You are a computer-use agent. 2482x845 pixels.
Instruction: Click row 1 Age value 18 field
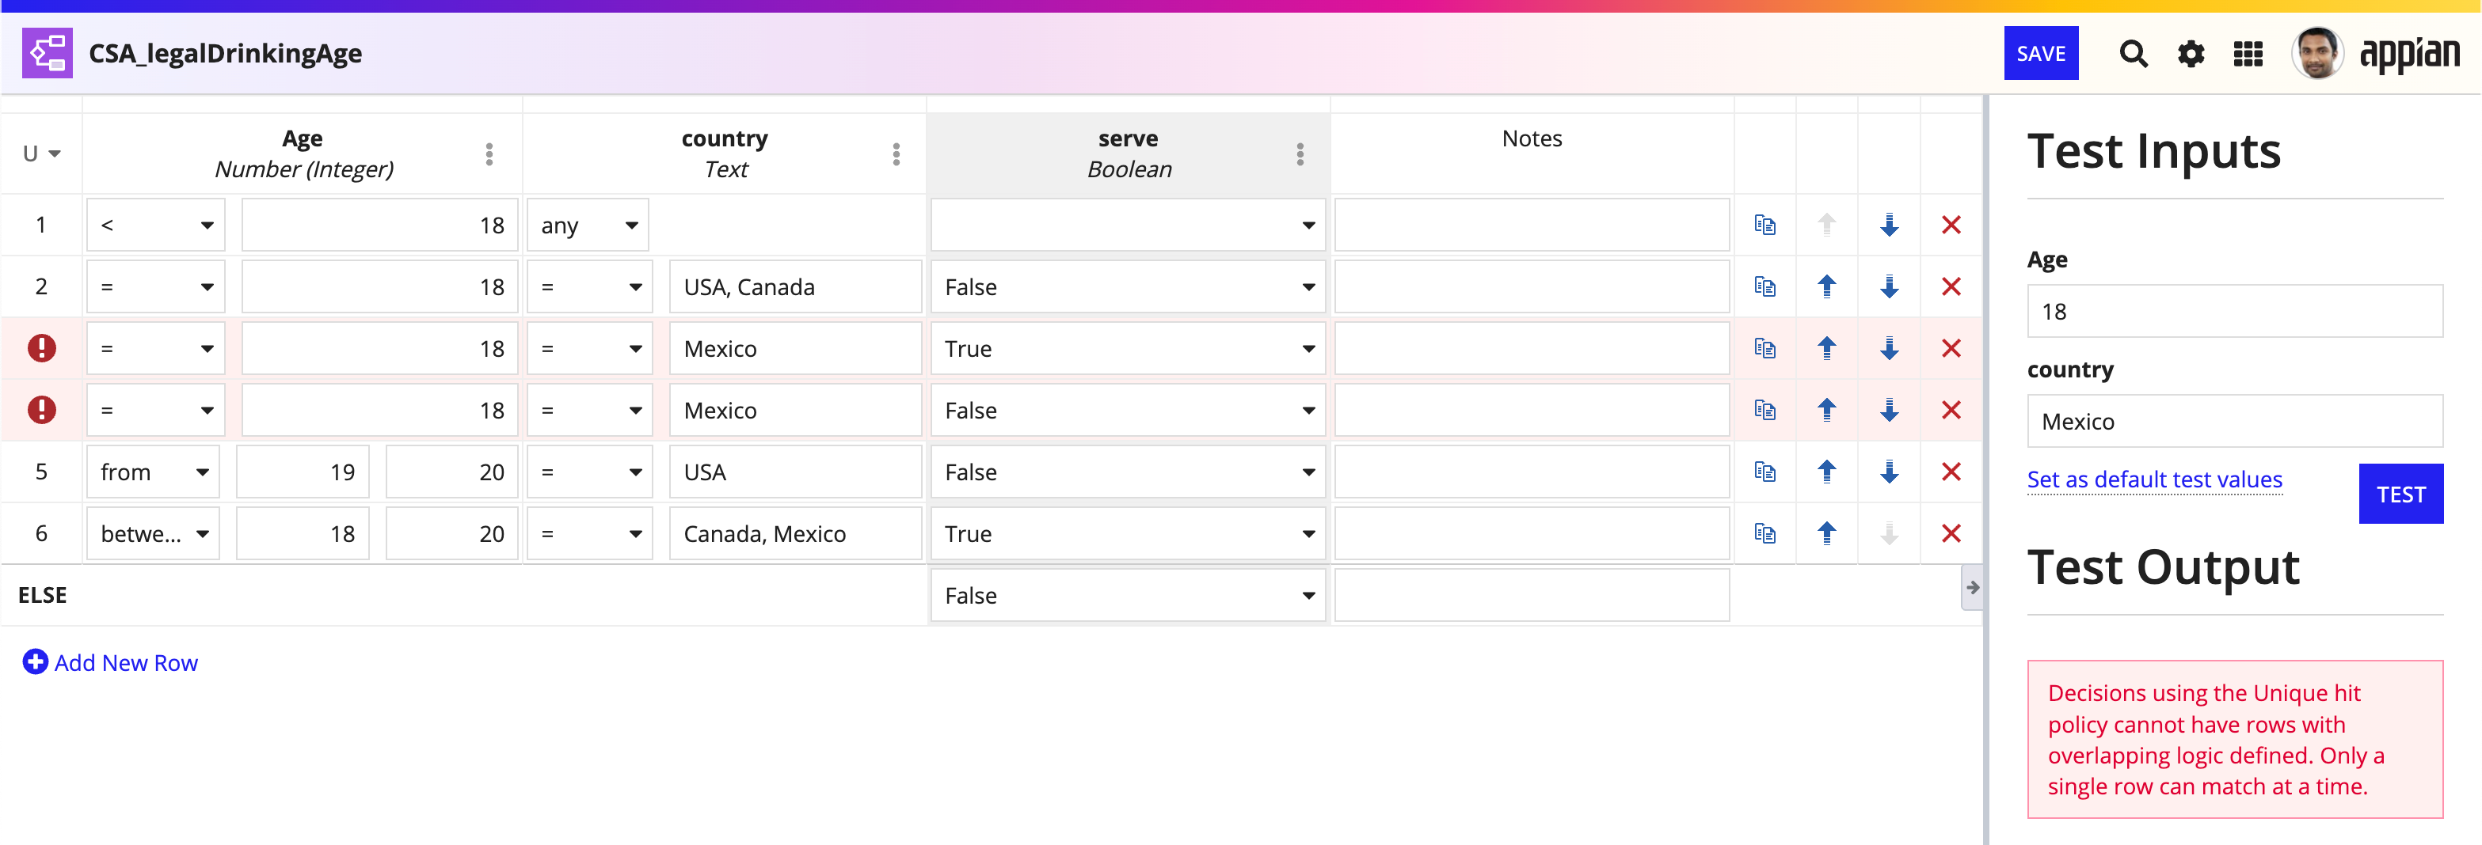(379, 225)
